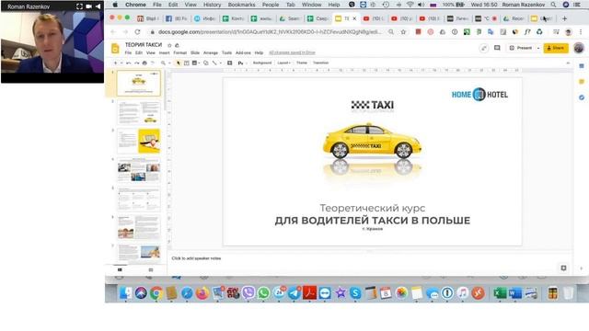
Task: Open the Google account avatar in Slides
Action: (x=579, y=48)
